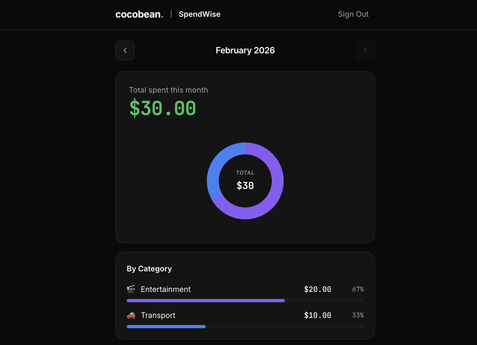Viewport: 477px width, 345px height.
Task: Click the Transport blue progress bar
Action: click(166, 327)
